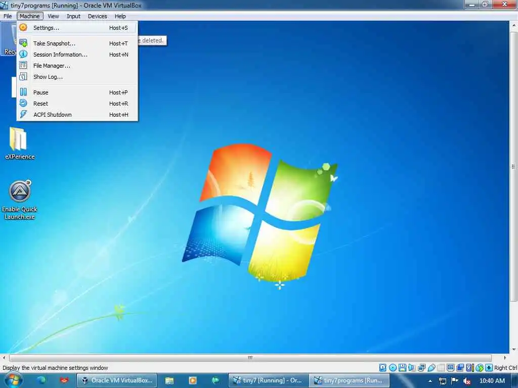Open Session Information entry
Image resolution: width=518 pixels, height=388 pixels.
77,55
